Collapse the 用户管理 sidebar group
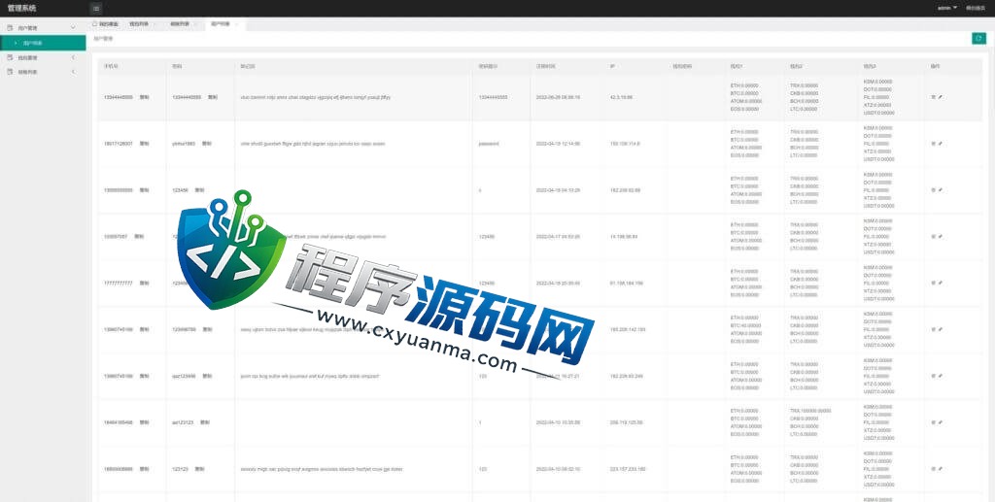This screenshot has height=502, width=995. 72,28
